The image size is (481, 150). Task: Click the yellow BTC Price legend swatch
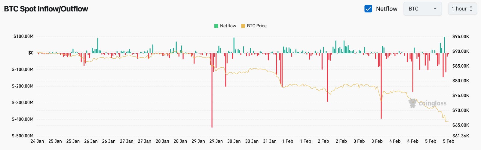pos(243,26)
